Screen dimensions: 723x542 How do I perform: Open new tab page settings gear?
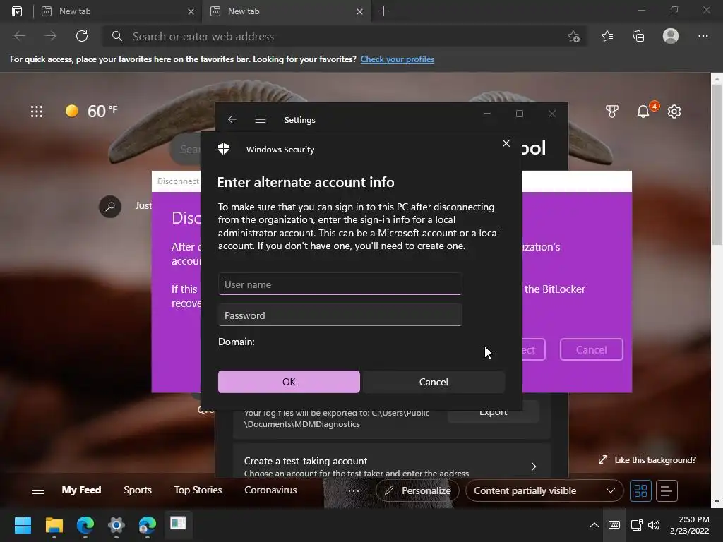[674, 111]
